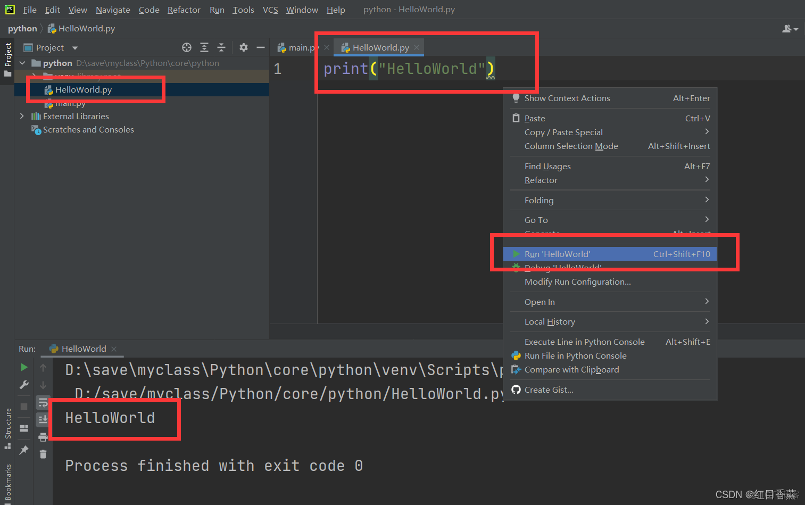Choose Compare with Clipboard
The image size is (805, 505).
610,369
